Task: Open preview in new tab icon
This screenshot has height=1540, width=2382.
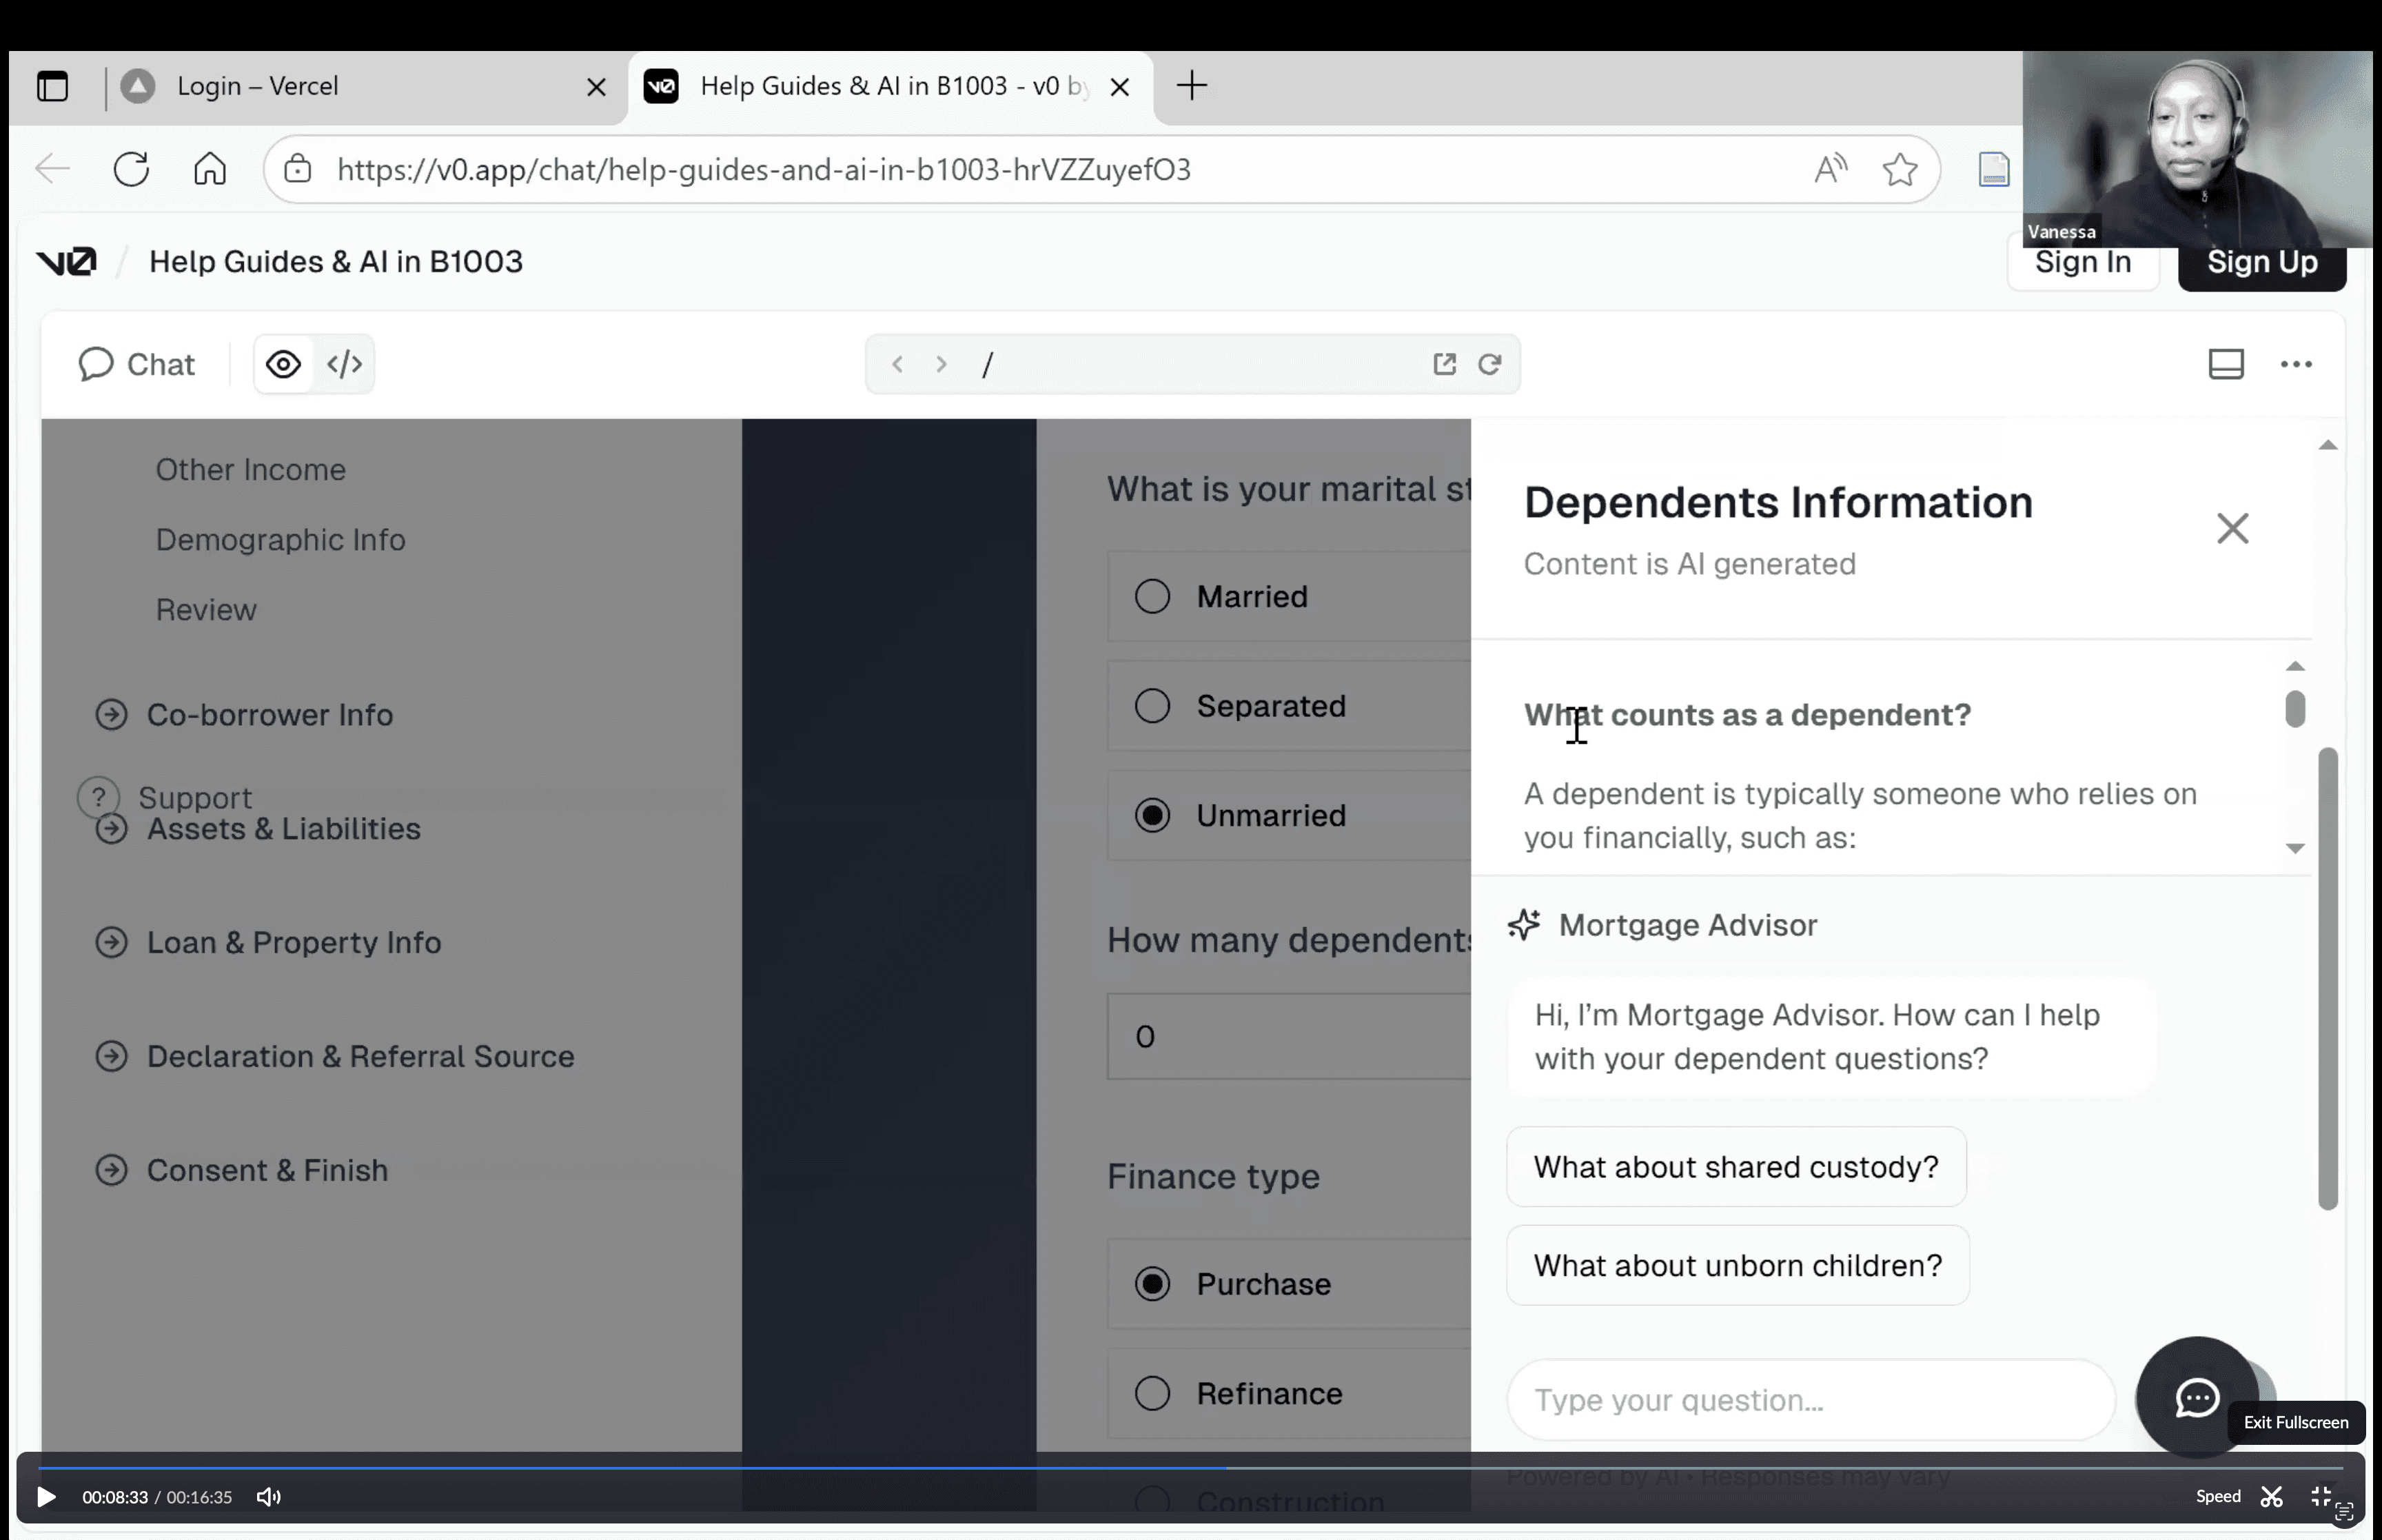Action: [x=1443, y=364]
